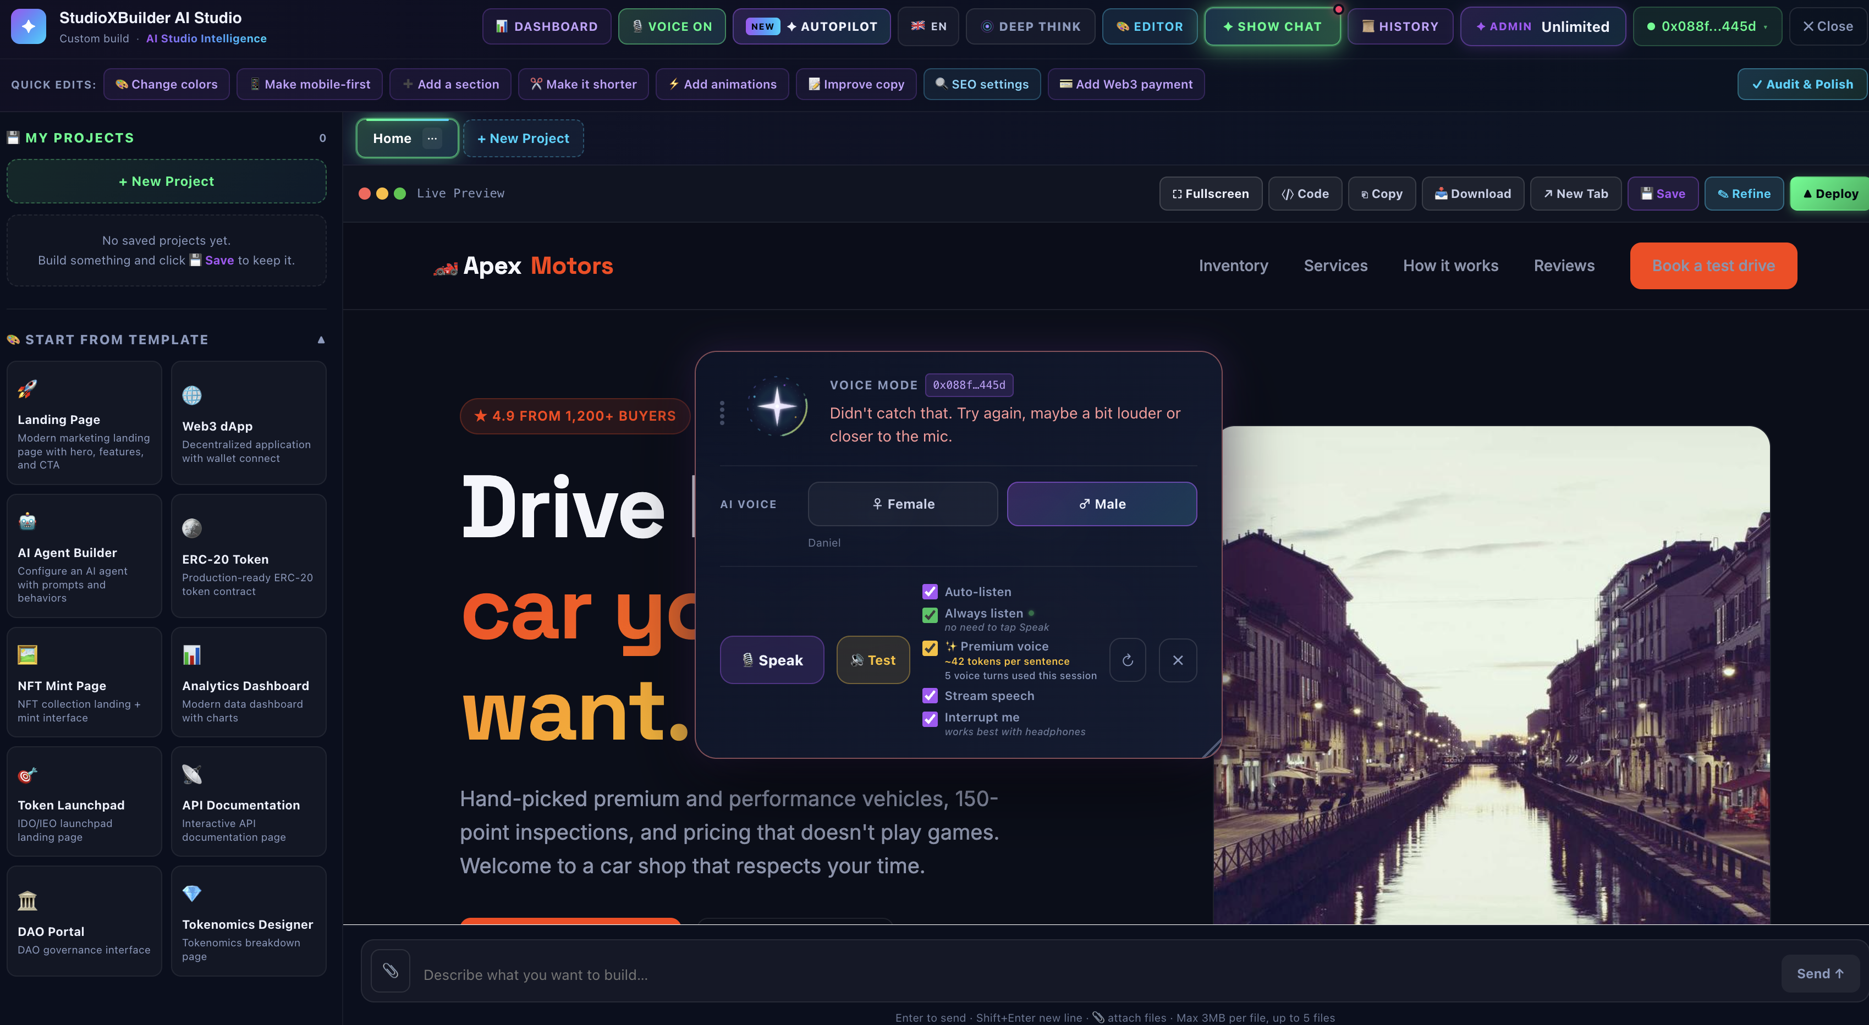Close the voice mode panel with the X
The width and height of the screenshot is (1869, 1025).
point(1178,660)
